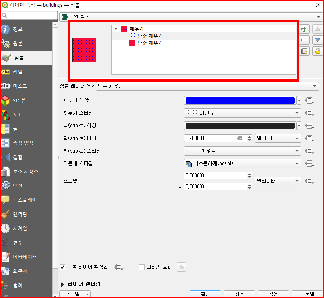Screen dimensions: 324x298
Task: Switch to the 마스크 tab
Action: [x=26, y=86]
